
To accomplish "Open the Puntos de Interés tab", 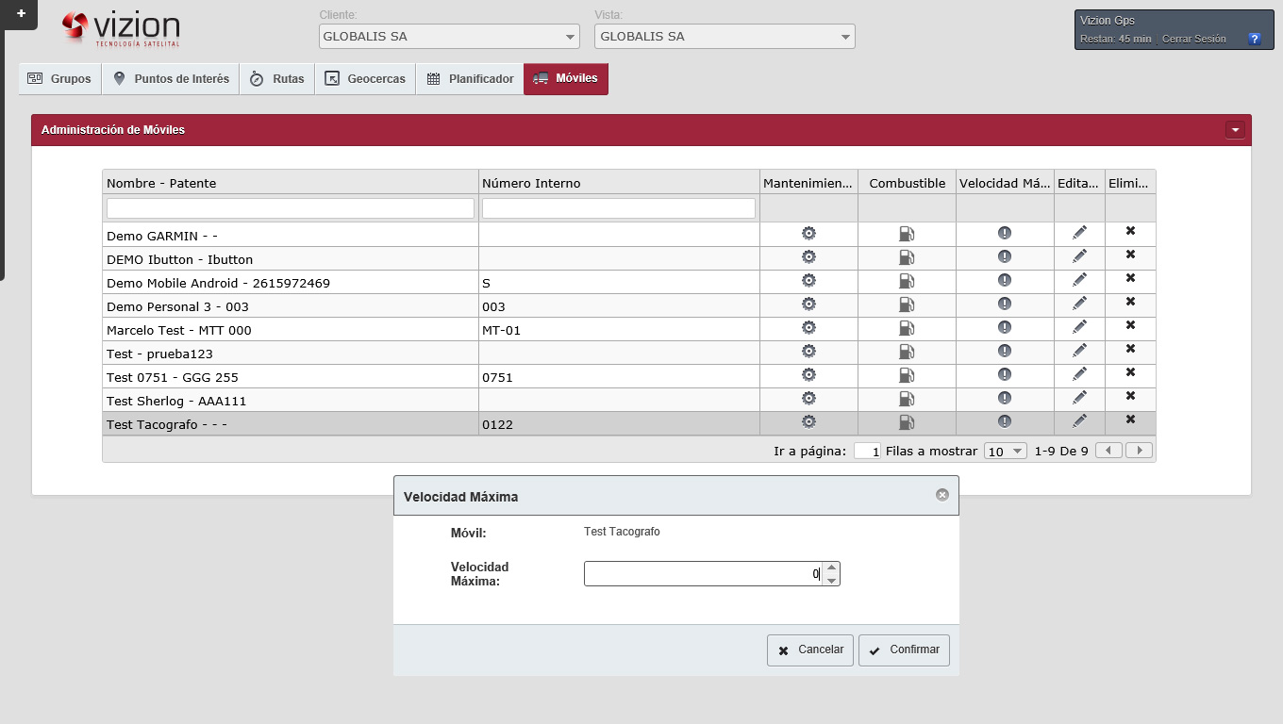I will [x=171, y=79].
